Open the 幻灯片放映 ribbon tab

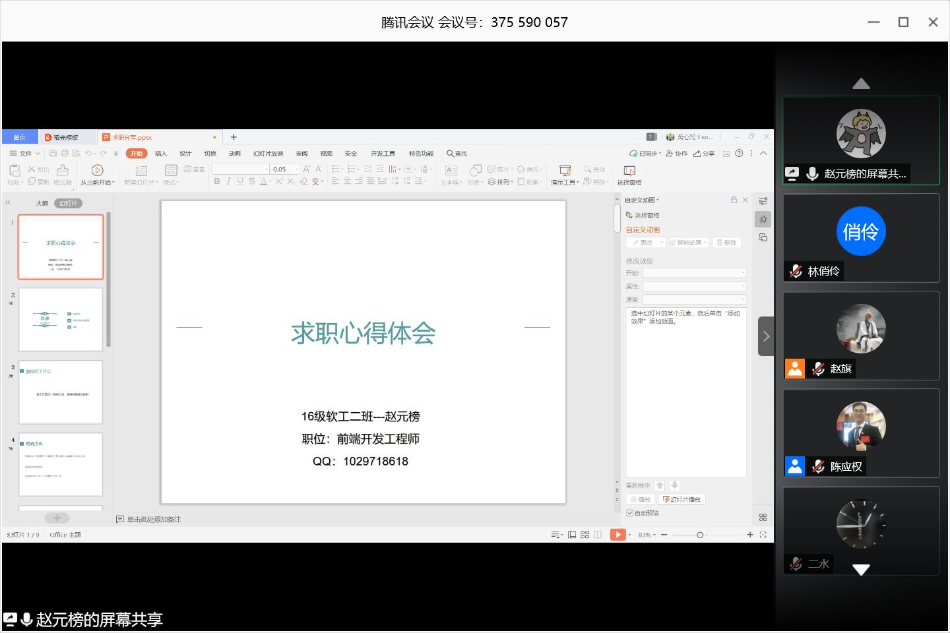(x=268, y=154)
